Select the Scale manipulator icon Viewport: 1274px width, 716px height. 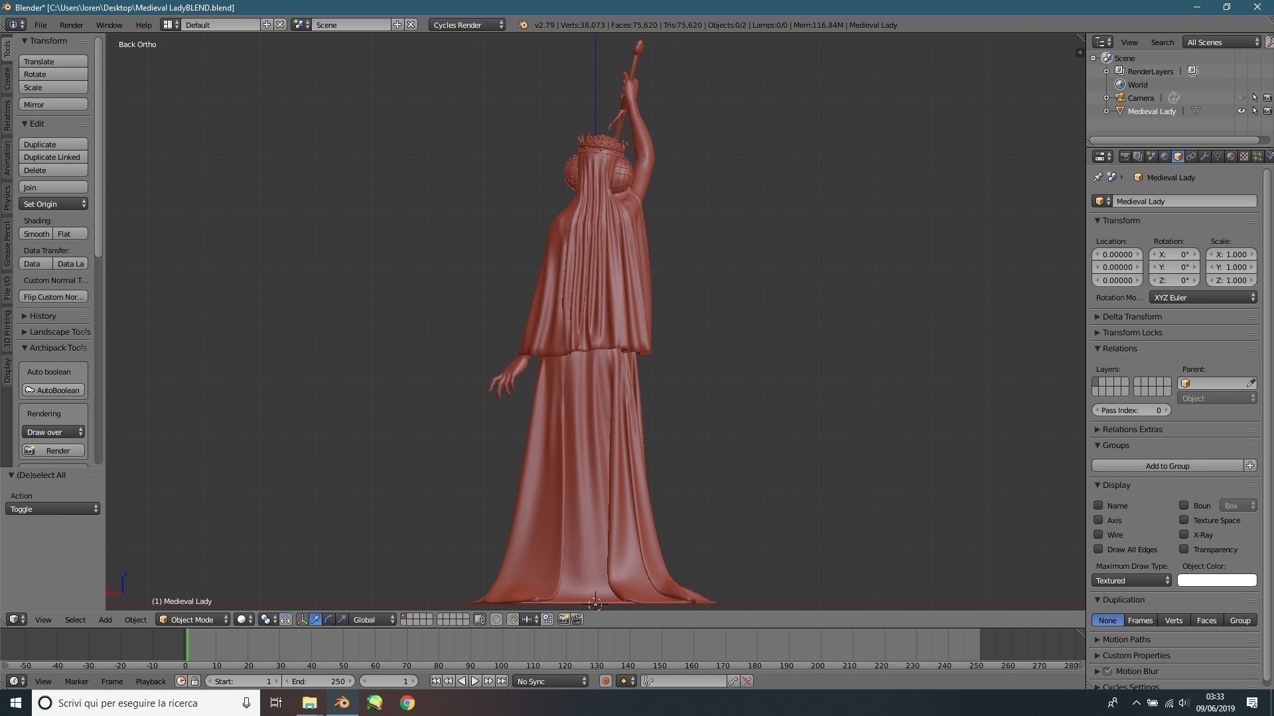(342, 619)
